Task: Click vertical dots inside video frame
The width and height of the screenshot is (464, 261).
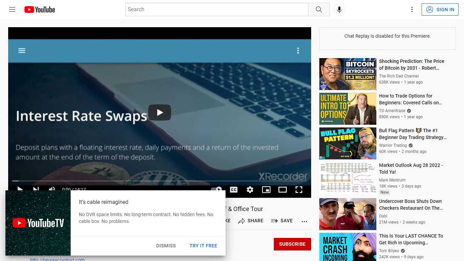Action: coord(298,51)
